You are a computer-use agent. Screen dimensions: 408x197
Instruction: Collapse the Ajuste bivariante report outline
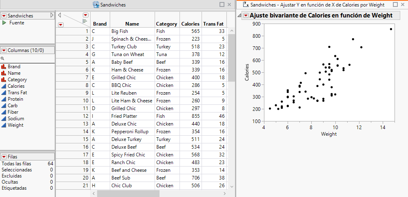pyautogui.click(x=239, y=16)
